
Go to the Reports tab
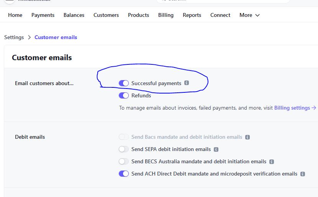tap(192, 15)
